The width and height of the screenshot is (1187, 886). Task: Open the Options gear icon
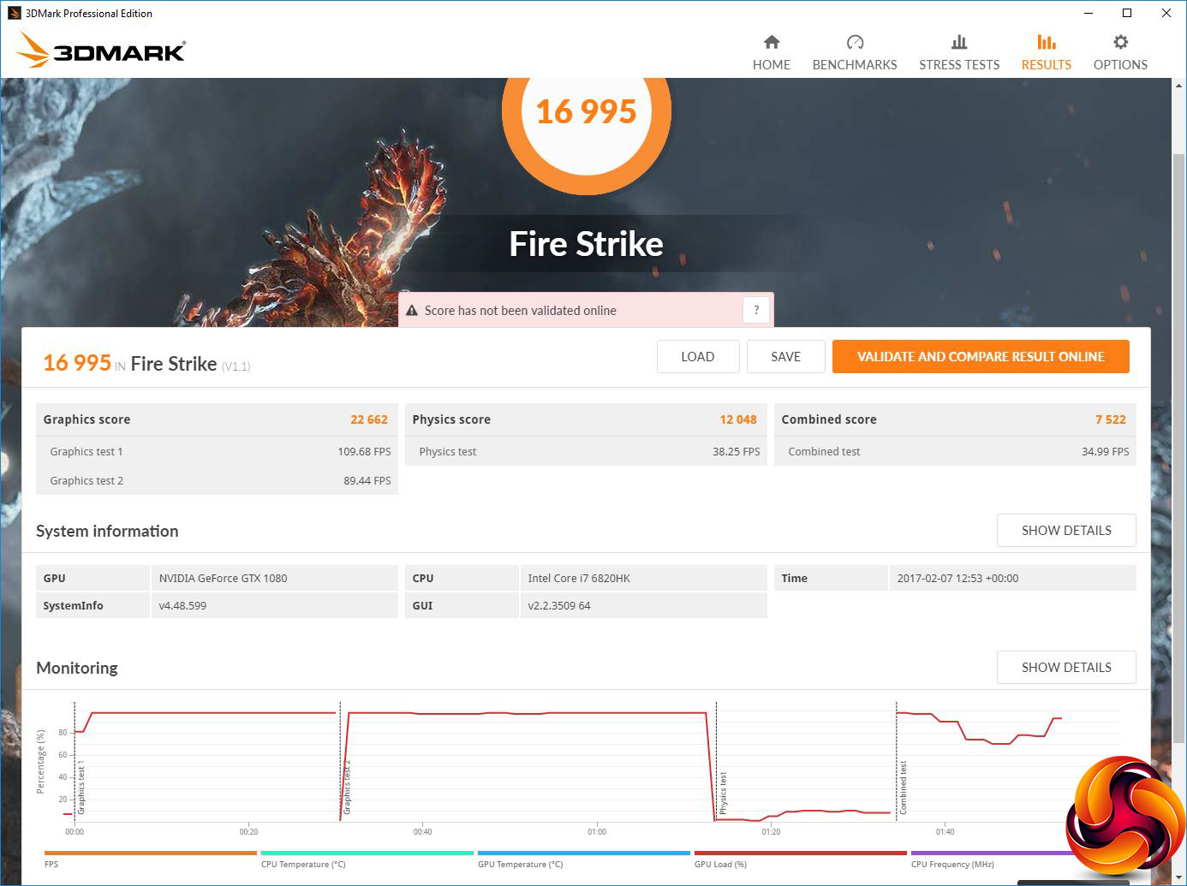coord(1120,42)
